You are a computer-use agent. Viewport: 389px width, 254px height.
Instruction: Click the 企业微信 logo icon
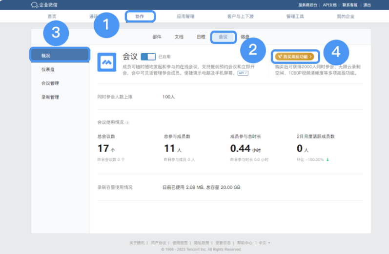pos(34,5)
